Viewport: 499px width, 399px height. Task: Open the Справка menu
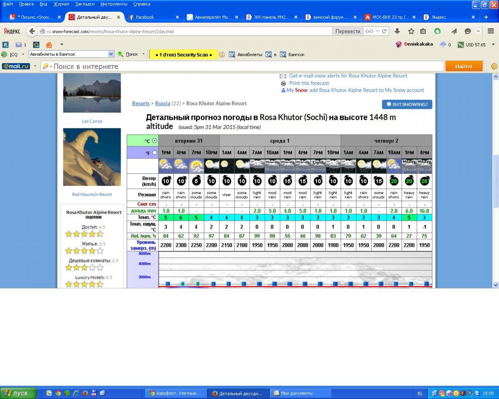tap(142, 4)
